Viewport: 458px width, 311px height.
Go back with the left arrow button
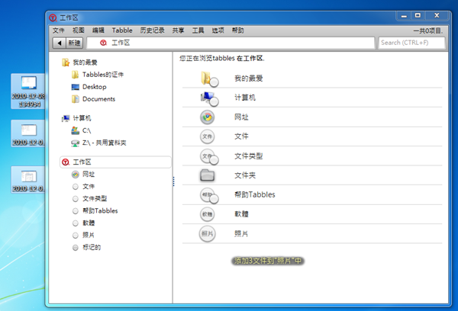[x=60, y=43]
